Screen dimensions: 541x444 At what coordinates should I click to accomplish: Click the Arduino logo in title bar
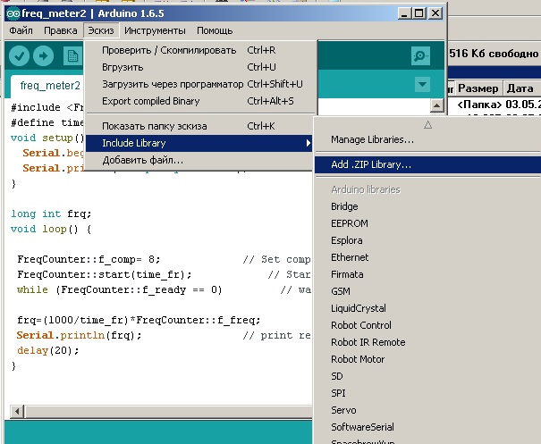coord(13,13)
